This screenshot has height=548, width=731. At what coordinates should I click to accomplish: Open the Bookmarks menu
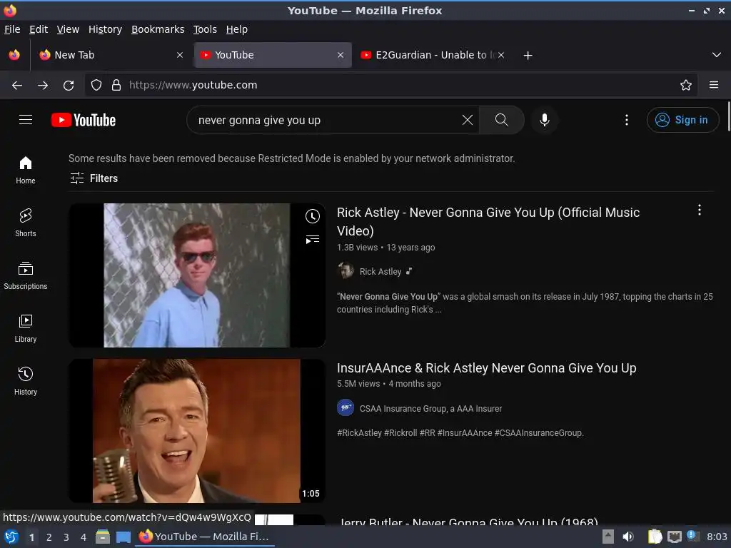click(158, 29)
